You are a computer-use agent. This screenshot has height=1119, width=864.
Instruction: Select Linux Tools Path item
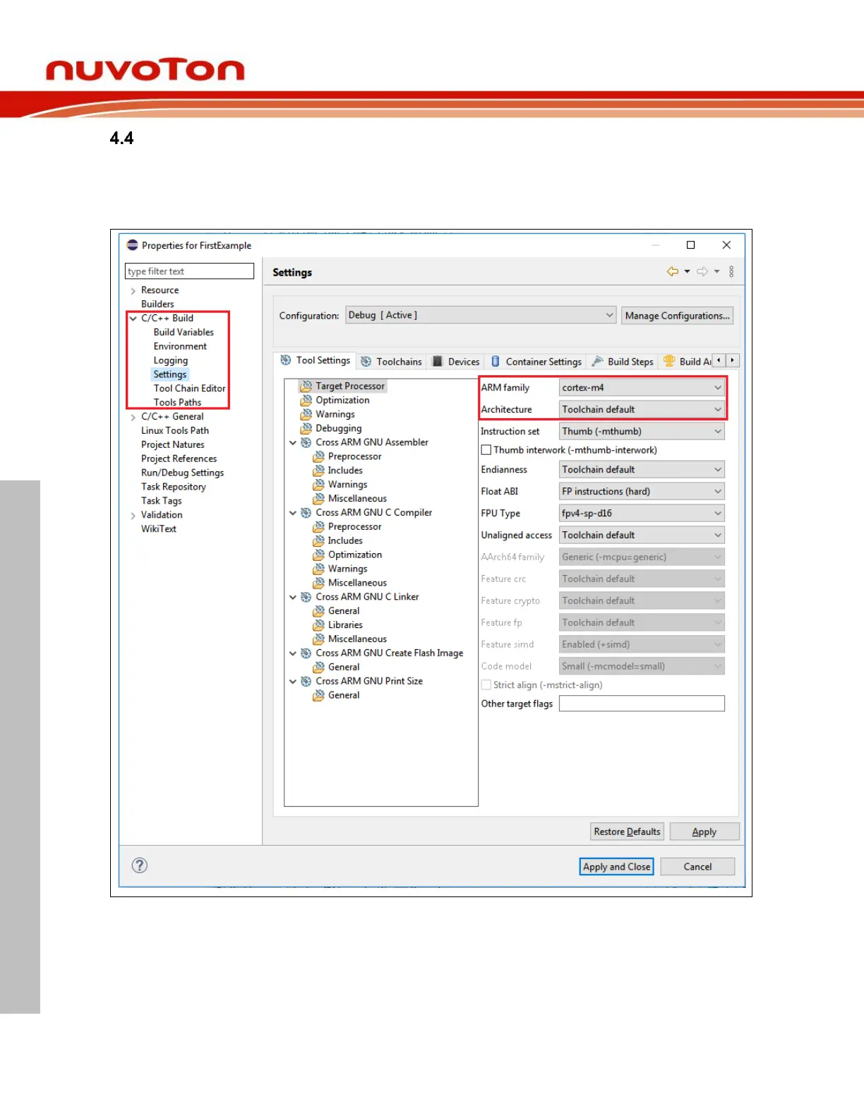(x=174, y=430)
